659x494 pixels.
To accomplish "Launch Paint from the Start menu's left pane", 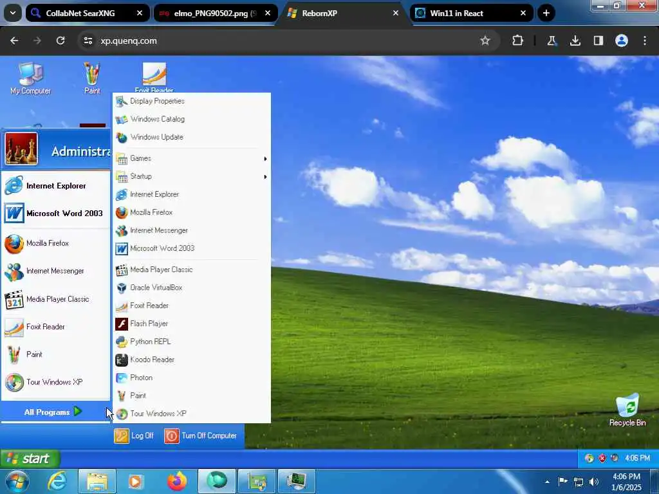I will (55, 355).
